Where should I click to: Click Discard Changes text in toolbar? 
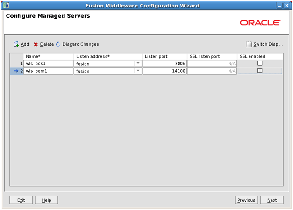80,44
